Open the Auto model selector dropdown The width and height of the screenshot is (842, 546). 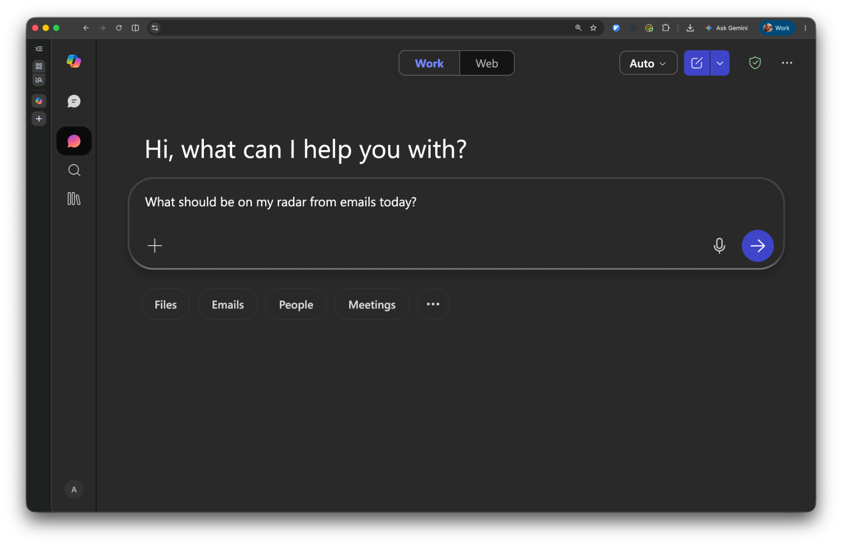click(648, 63)
